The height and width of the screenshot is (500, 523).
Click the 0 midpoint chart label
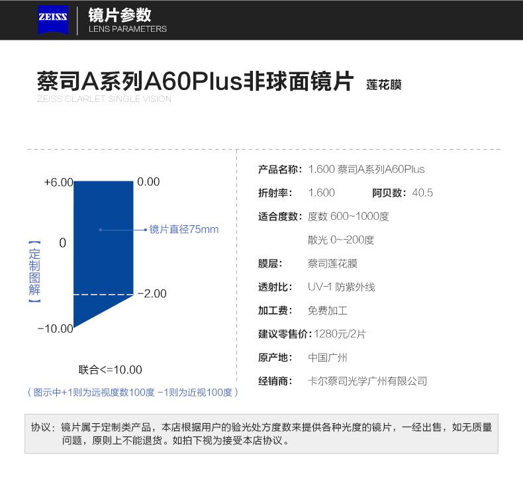click(x=63, y=243)
